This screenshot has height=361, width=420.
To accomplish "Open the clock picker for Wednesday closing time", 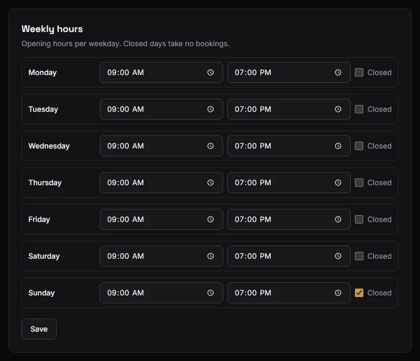I will point(338,146).
